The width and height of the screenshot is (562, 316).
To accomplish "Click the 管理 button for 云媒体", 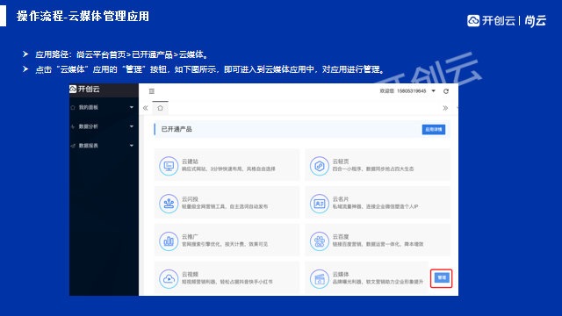I will coord(442,277).
